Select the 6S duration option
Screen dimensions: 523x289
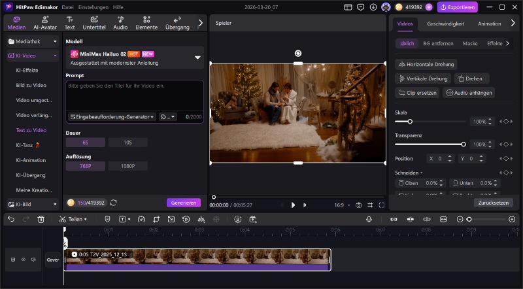pos(86,143)
